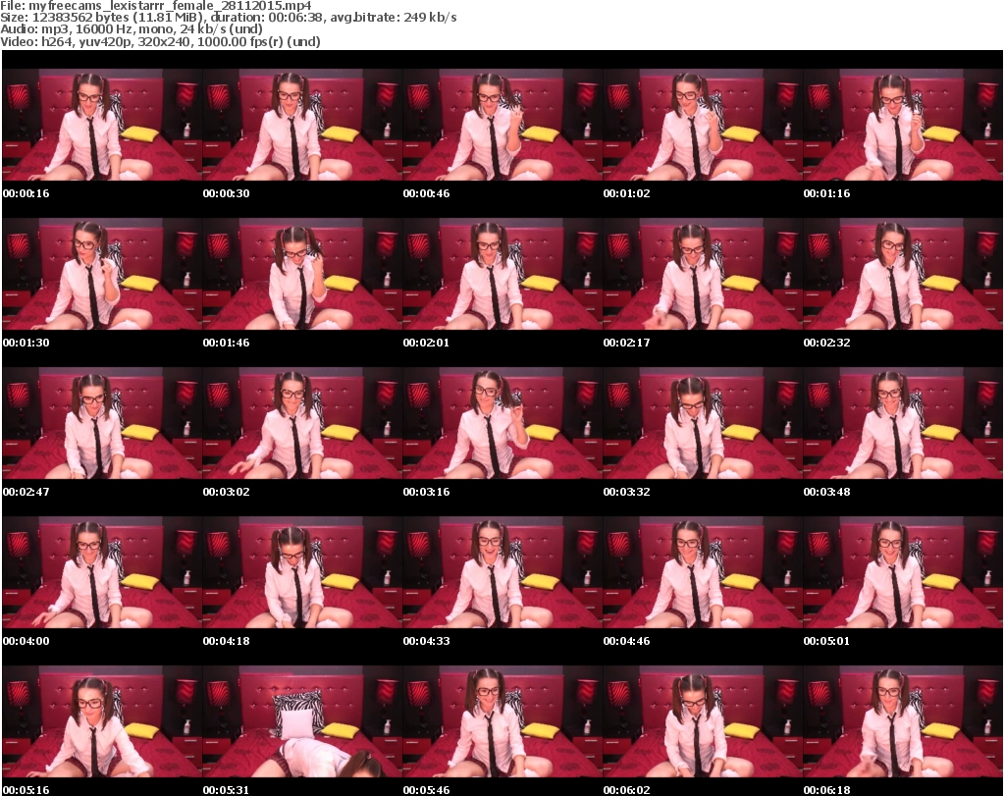This screenshot has width=1005, height=796.
Task: Click the 'Video: h264, yuv420p' info line
Action: pyautogui.click(x=160, y=41)
